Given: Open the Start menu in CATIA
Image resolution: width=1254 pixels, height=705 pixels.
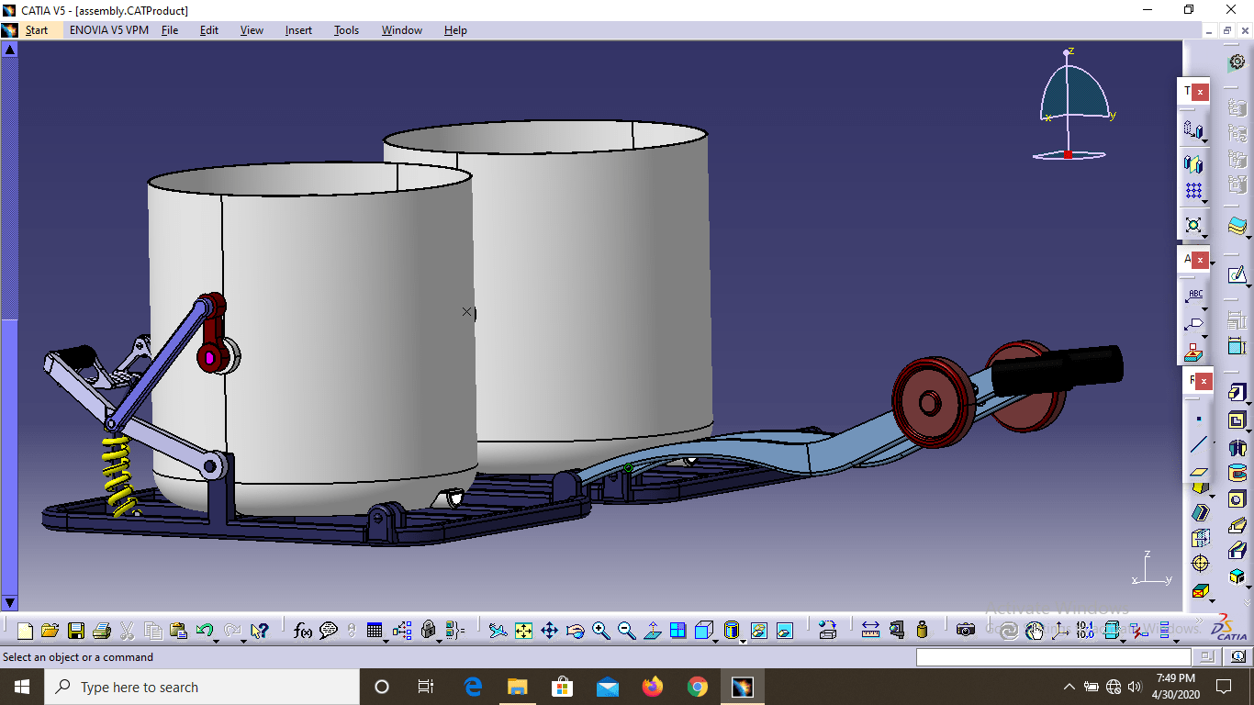Looking at the screenshot, I should (x=37, y=30).
